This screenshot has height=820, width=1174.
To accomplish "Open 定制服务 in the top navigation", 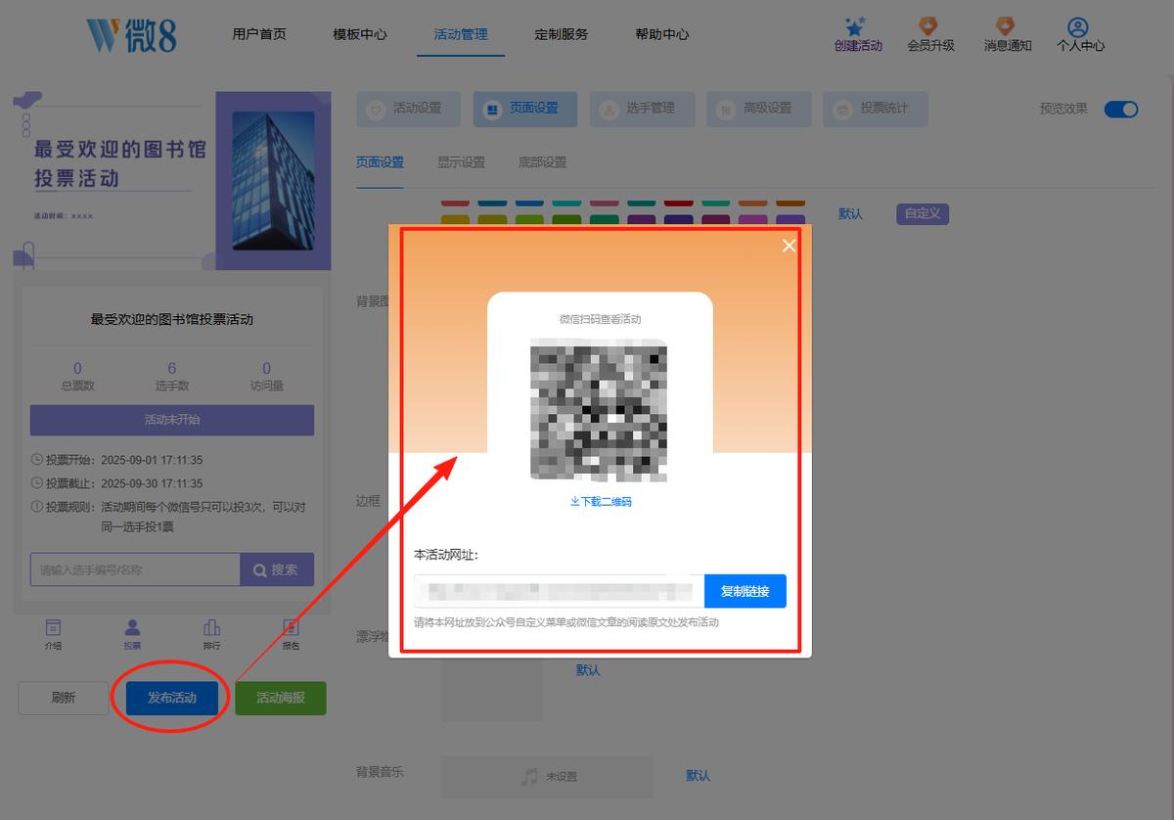I will pyautogui.click(x=562, y=34).
